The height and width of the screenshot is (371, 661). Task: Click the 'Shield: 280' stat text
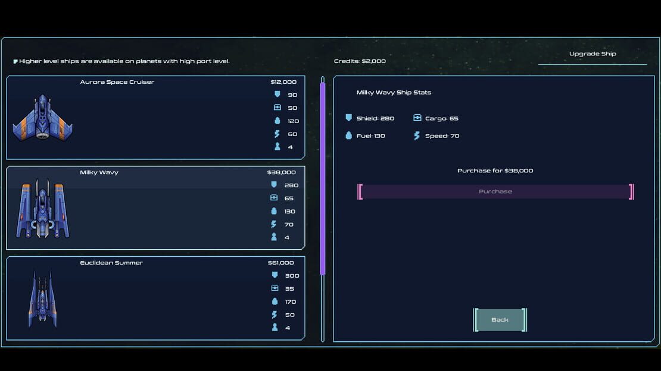(x=376, y=118)
